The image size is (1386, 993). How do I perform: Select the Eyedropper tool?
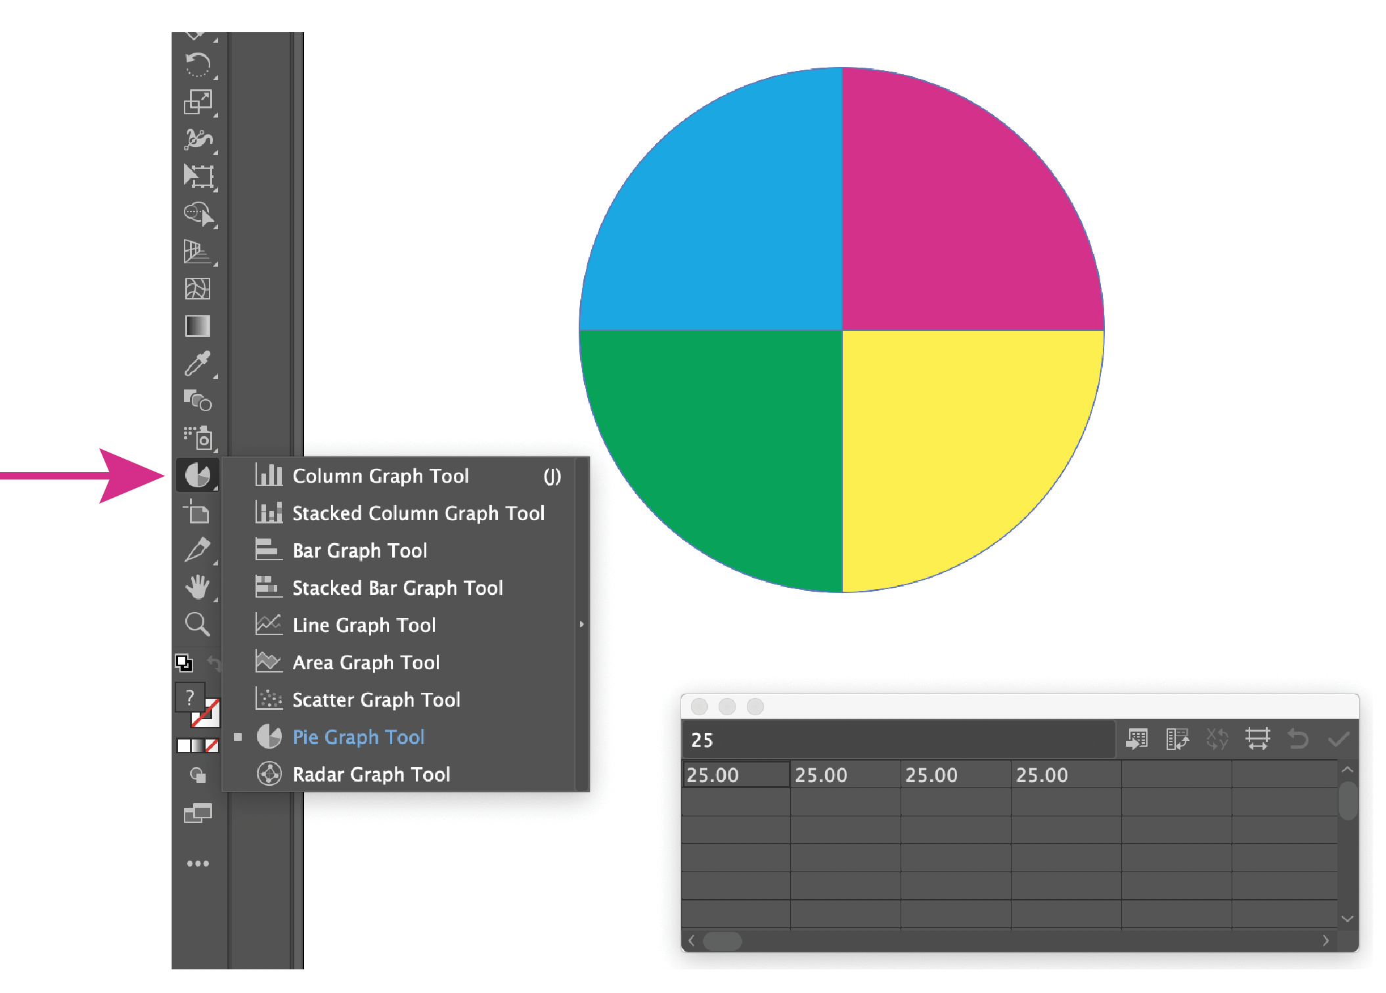point(197,363)
